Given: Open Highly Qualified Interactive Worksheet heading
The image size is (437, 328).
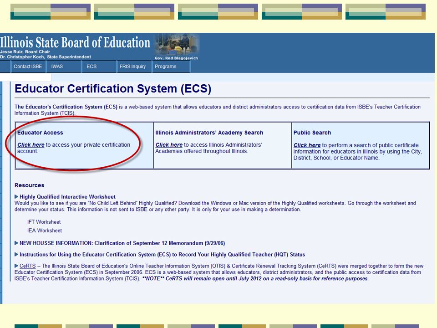Looking at the screenshot, I should click(67, 197).
